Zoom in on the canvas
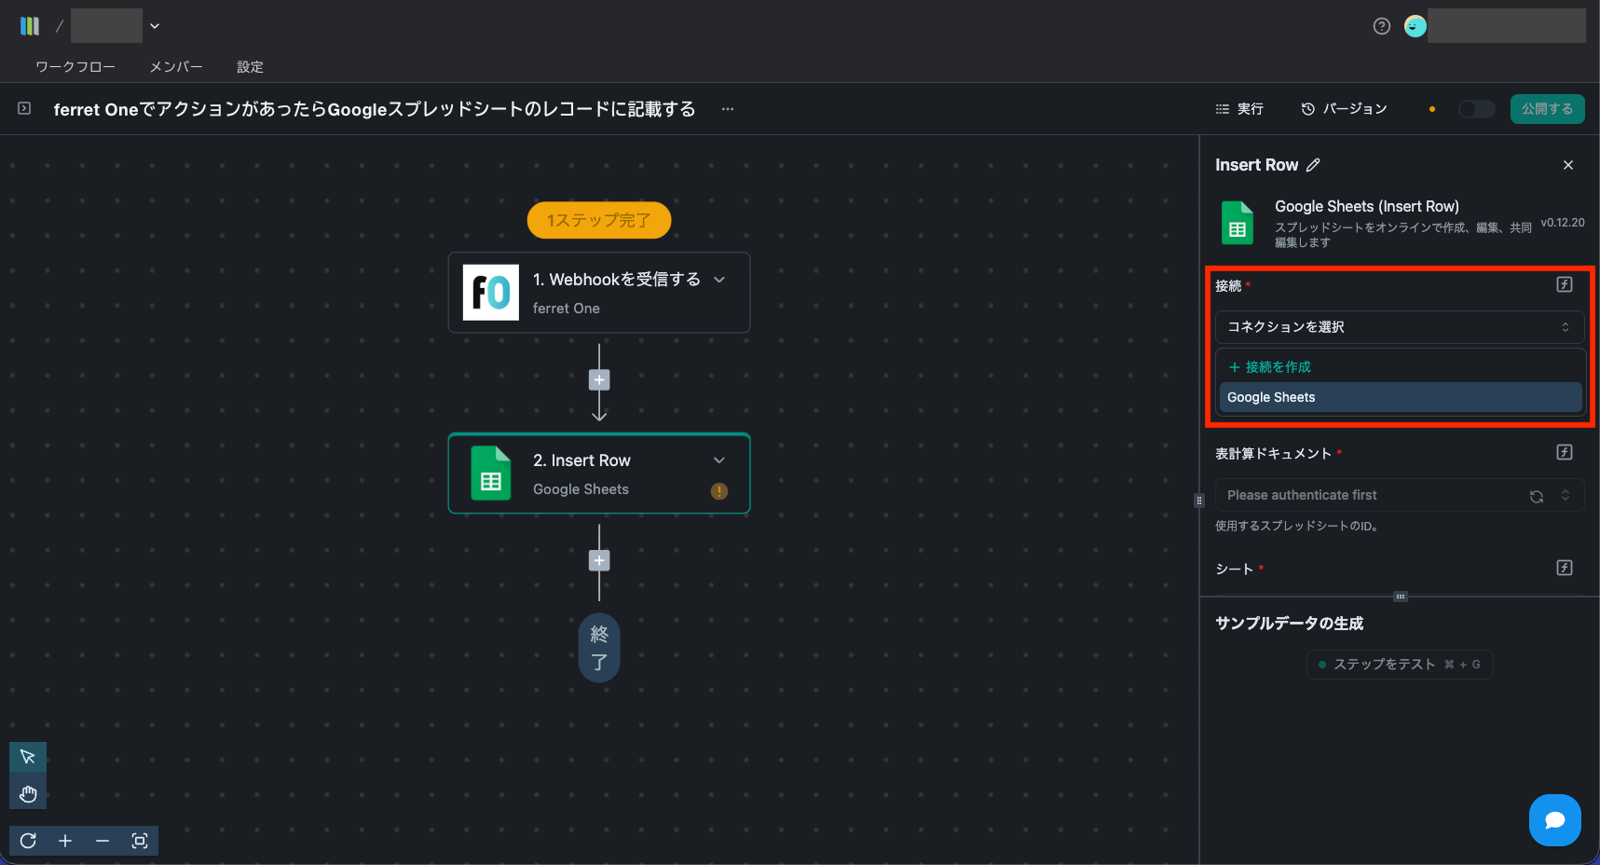 tap(65, 841)
